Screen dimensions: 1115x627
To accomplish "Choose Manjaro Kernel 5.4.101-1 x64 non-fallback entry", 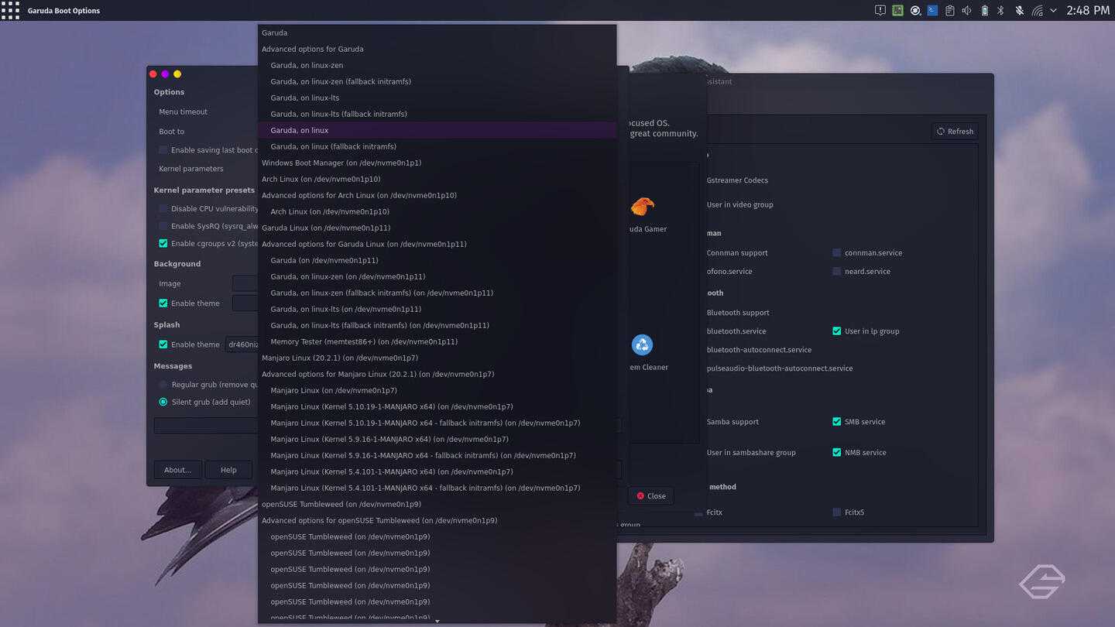I will (x=437, y=471).
